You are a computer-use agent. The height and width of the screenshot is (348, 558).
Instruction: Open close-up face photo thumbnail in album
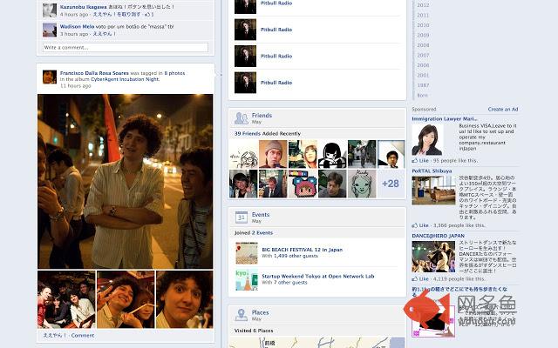click(x=185, y=299)
